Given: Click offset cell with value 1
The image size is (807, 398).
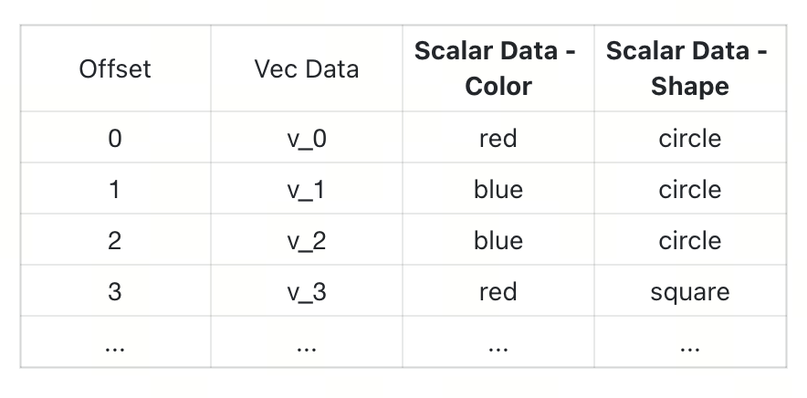Looking at the screenshot, I should 115,189.
